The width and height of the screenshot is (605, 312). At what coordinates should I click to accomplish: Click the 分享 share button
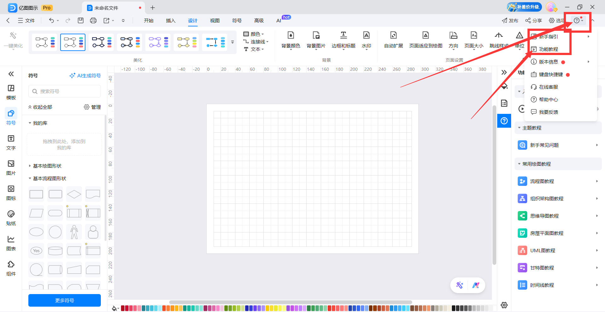(533, 20)
